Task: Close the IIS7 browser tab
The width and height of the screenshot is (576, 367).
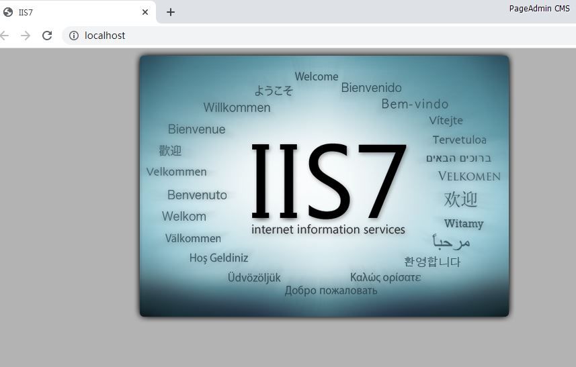Action: pyautogui.click(x=145, y=12)
